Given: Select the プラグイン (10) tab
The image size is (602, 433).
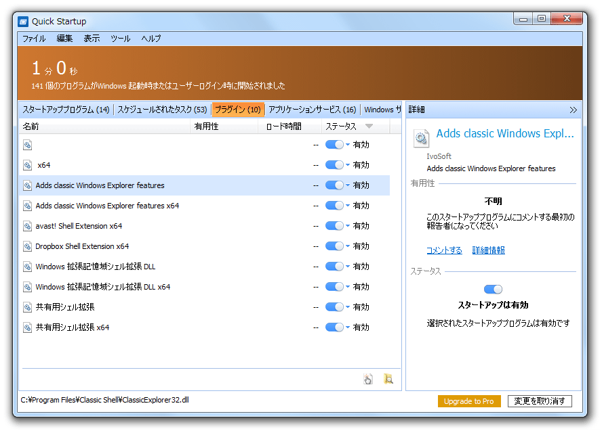Looking at the screenshot, I should pyautogui.click(x=238, y=110).
